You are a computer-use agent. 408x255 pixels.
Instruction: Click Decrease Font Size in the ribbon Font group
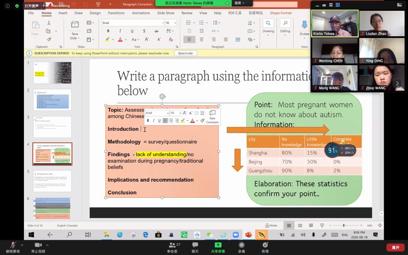(159, 39)
